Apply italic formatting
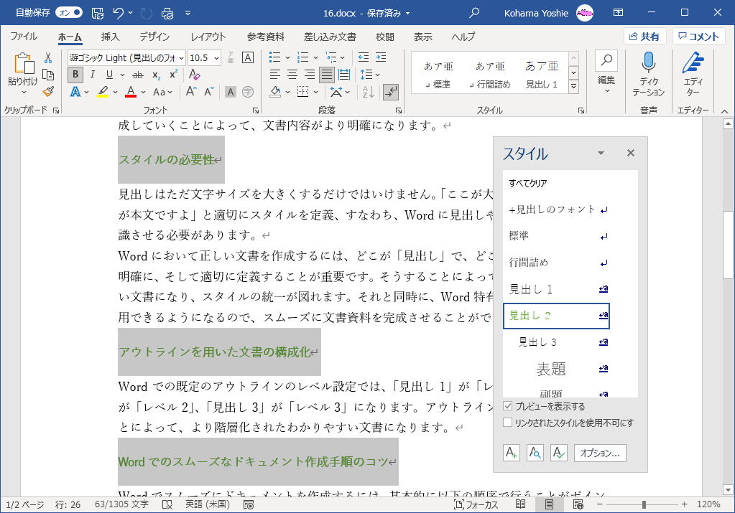The width and height of the screenshot is (735, 513). coord(93,75)
